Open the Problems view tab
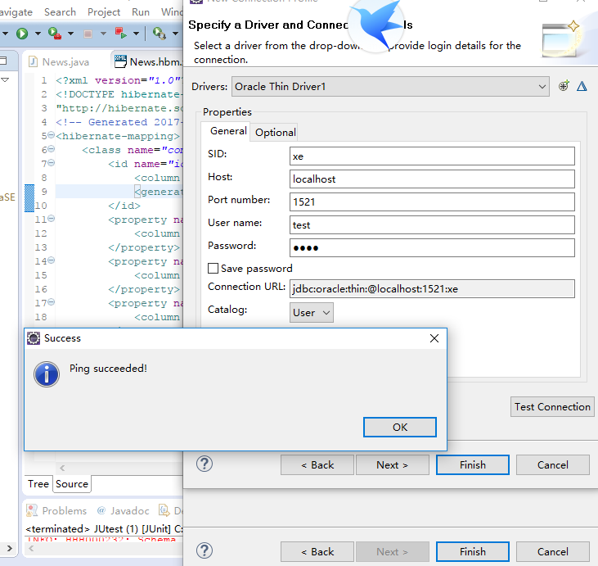 (56, 510)
